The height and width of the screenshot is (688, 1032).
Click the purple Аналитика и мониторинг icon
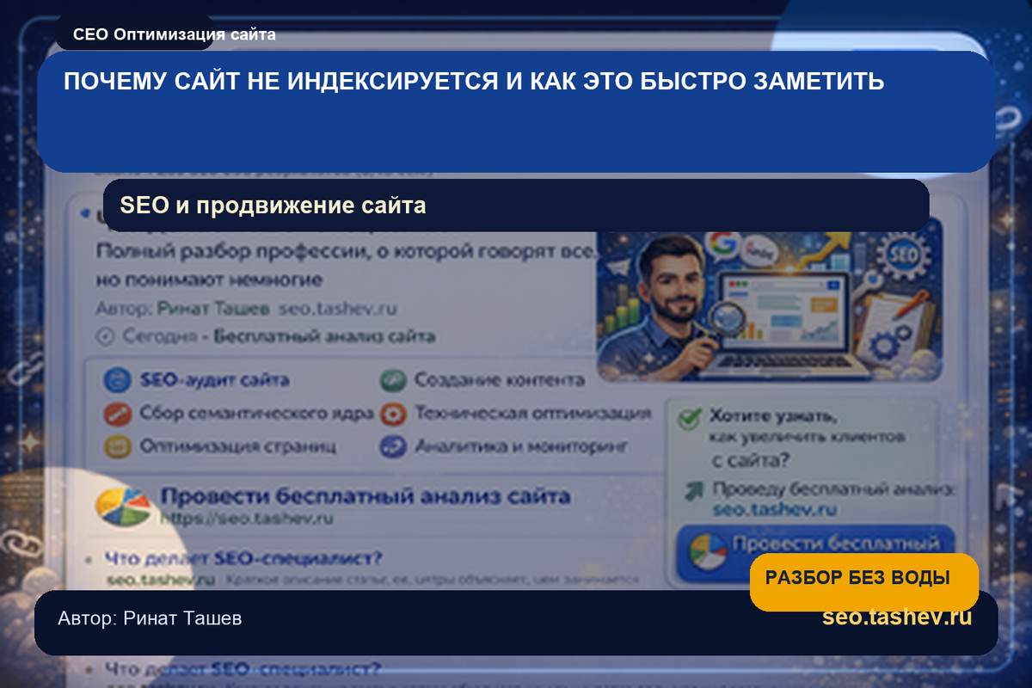(393, 446)
